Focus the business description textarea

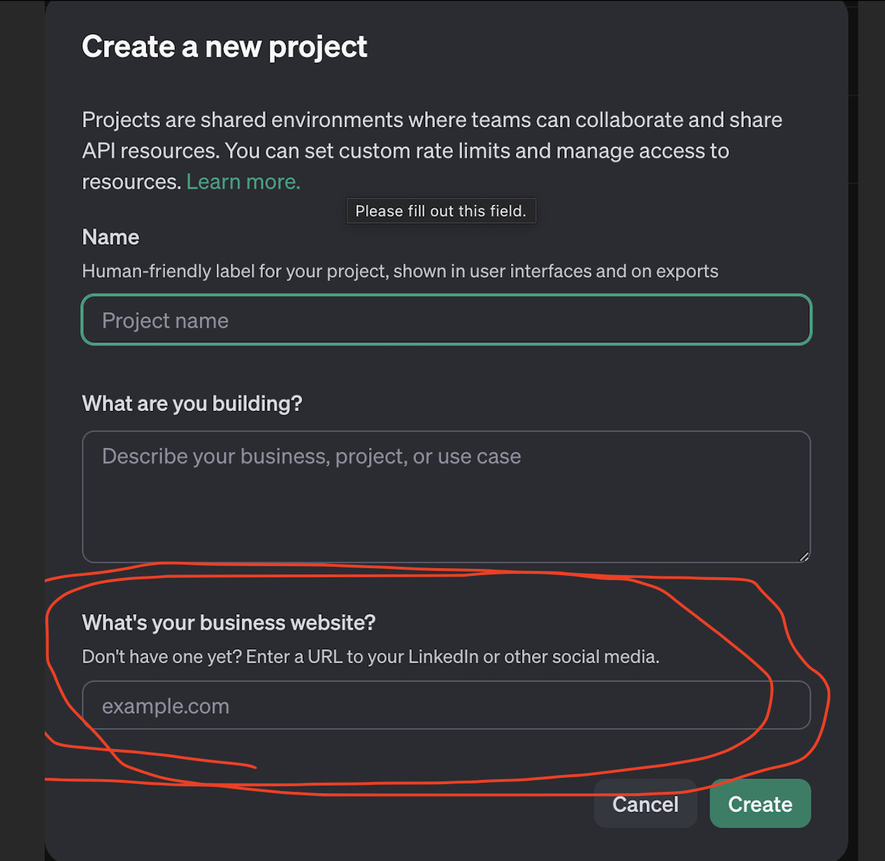point(445,496)
